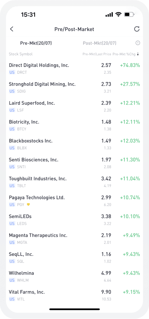The width and height of the screenshot is (149, 319).
Task: Select the Laird Superfood, Inc. entry
Action: pos(74,106)
